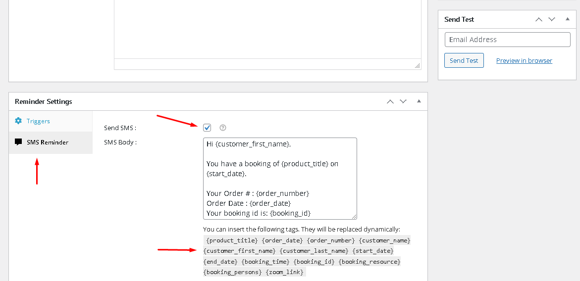
Task: Click the 'You can insert the following tags' text
Action: (x=302, y=230)
